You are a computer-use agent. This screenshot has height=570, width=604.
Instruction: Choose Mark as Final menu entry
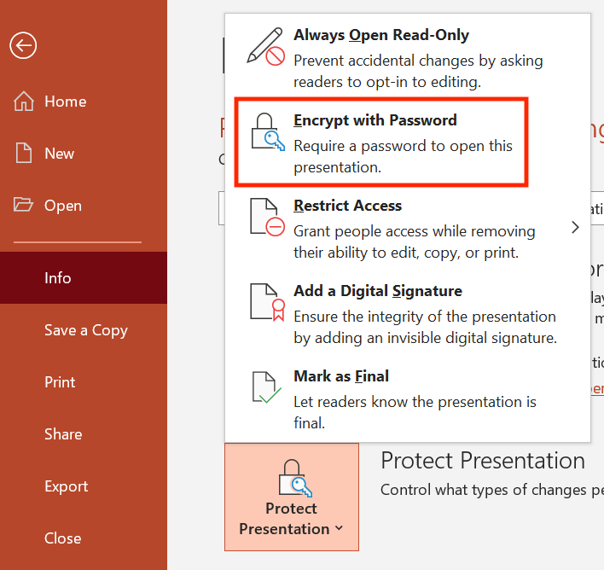(x=408, y=398)
